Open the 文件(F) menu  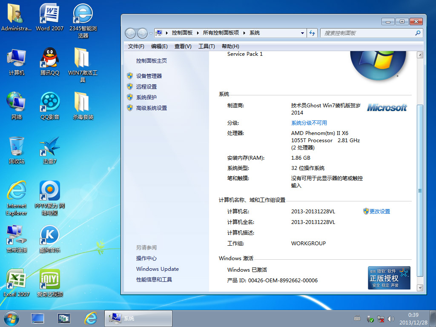tap(136, 46)
